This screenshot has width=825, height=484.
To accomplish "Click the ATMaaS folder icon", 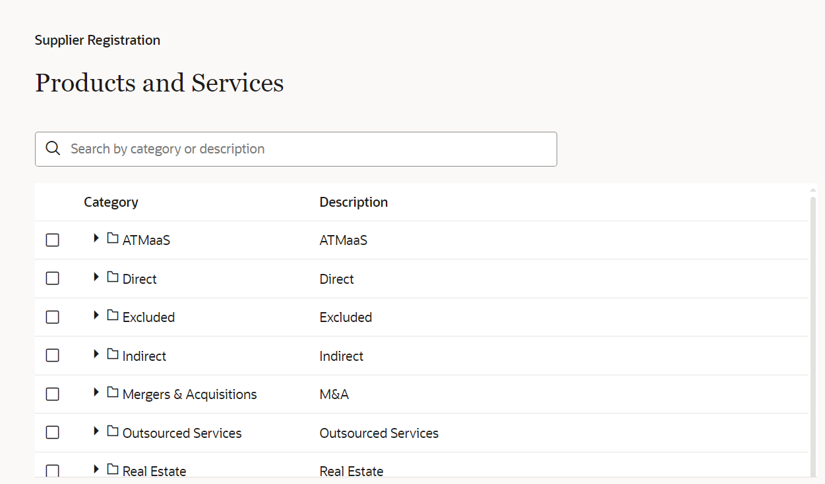I will tap(113, 238).
